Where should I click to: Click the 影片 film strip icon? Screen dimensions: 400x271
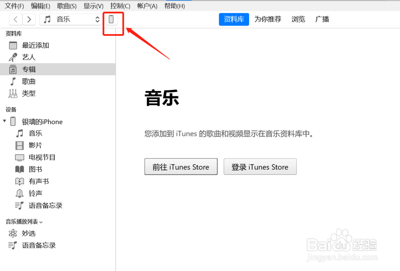pos(20,145)
